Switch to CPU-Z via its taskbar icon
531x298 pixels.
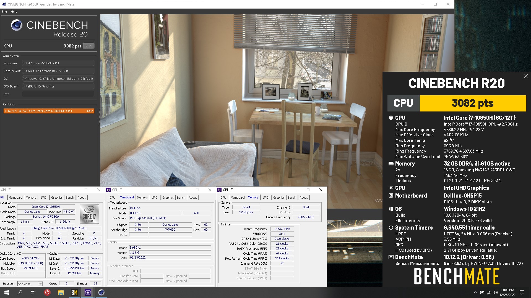coord(88,292)
